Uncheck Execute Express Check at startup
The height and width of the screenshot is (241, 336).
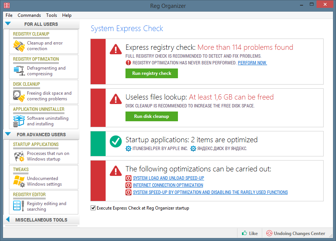93,208
